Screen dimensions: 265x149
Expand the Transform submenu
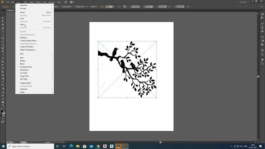35,5
